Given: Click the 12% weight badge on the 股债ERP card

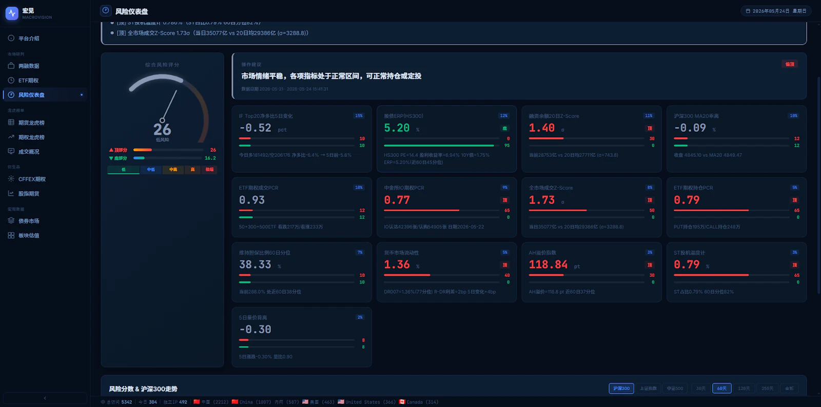Looking at the screenshot, I should coord(504,116).
